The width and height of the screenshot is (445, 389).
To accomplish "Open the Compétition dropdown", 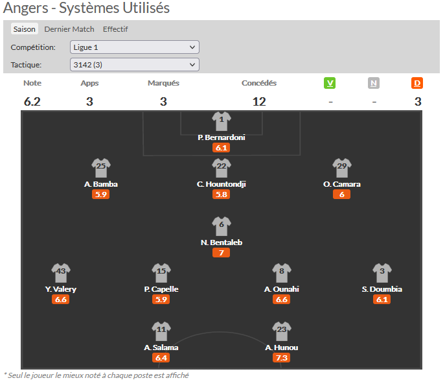I will [x=134, y=47].
